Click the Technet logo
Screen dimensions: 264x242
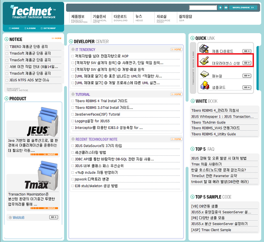33,12
